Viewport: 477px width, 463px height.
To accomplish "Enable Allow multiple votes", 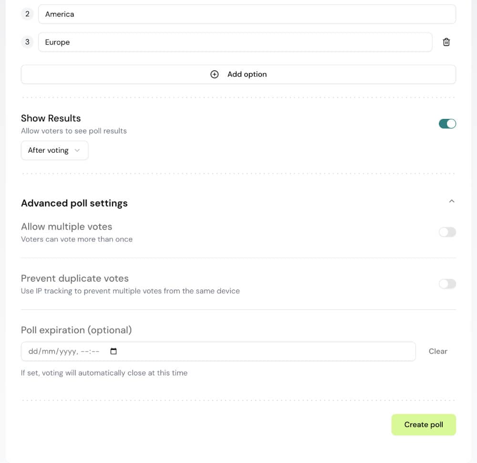I will [x=447, y=232].
